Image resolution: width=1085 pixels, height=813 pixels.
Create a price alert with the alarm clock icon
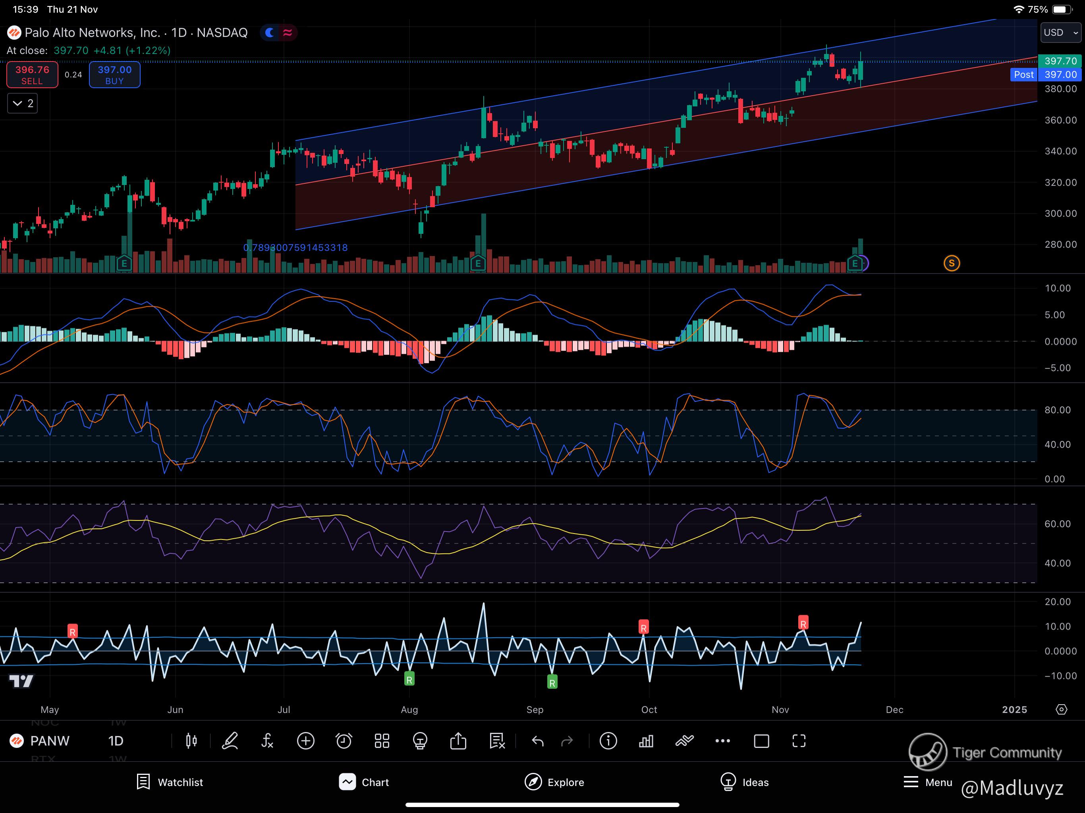click(x=344, y=741)
